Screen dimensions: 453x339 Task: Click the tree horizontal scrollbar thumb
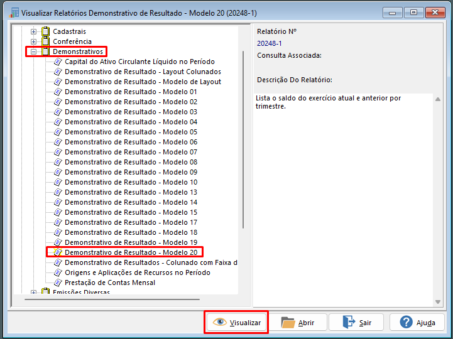[x=112, y=299]
